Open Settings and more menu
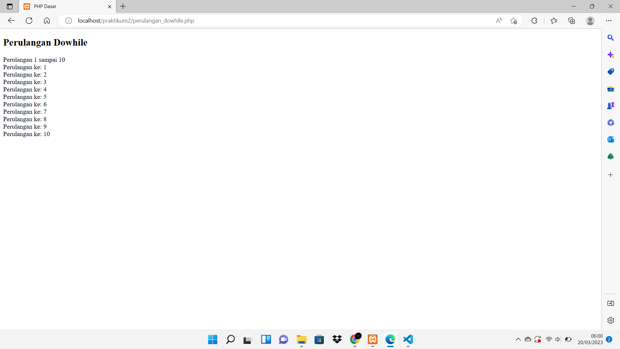Screen dimensions: 620x349 (x=608, y=21)
